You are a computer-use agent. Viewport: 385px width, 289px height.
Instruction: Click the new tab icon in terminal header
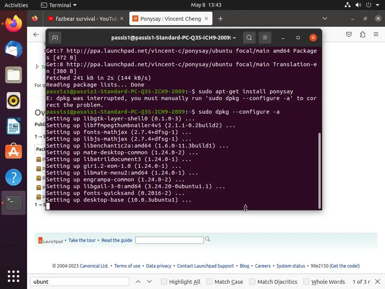(55, 38)
